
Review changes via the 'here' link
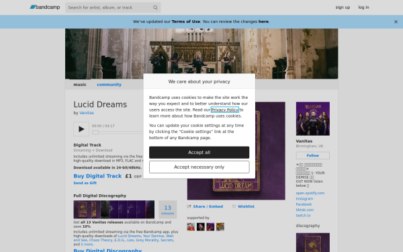[263, 22]
